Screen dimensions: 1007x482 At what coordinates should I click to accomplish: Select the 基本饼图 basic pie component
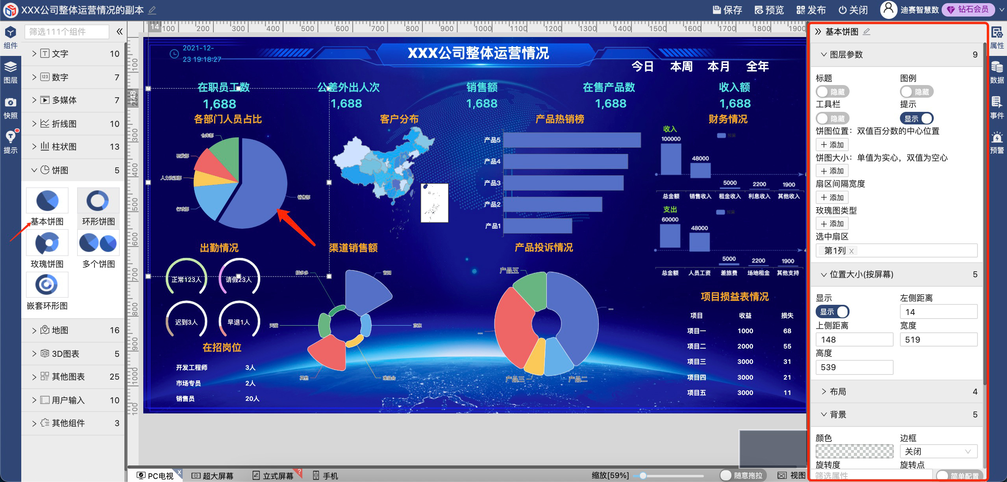(x=47, y=207)
